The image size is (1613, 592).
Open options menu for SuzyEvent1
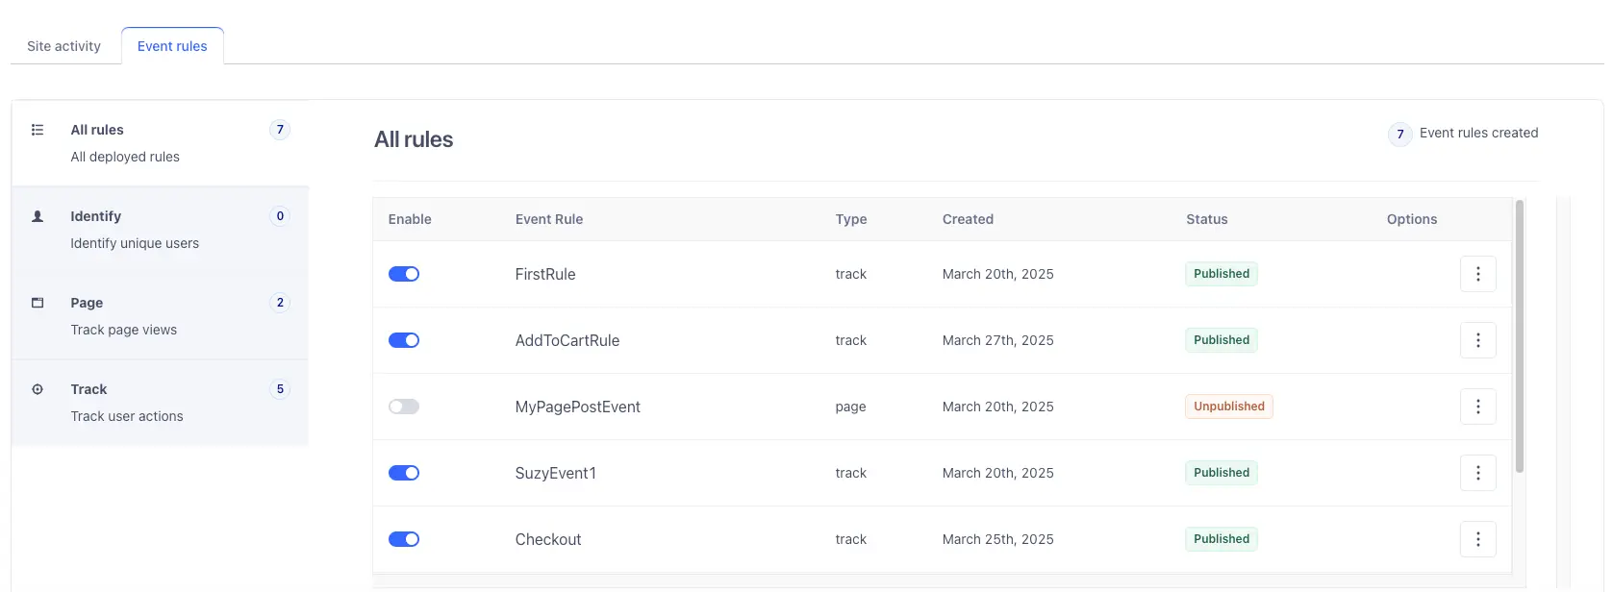coord(1477,473)
